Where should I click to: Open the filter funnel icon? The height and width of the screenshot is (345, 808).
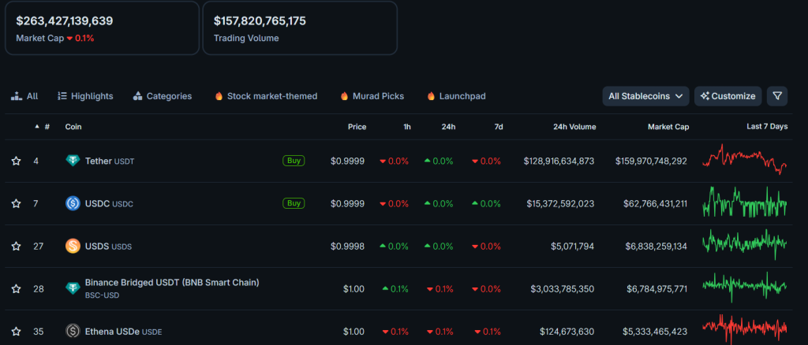tap(777, 96)
